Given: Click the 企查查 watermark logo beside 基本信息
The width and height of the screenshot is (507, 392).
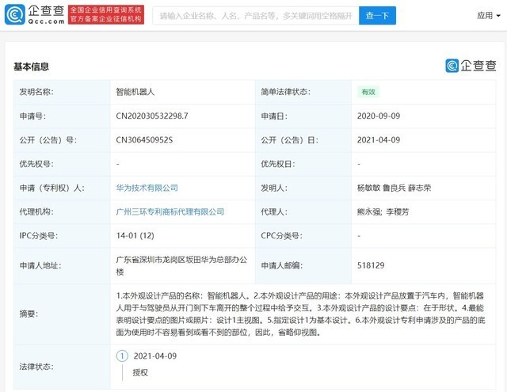Looking at the screenshot, I should (471, 66).
